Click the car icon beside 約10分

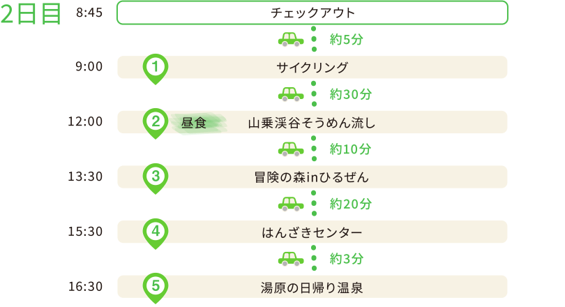[x=291, y=149]
